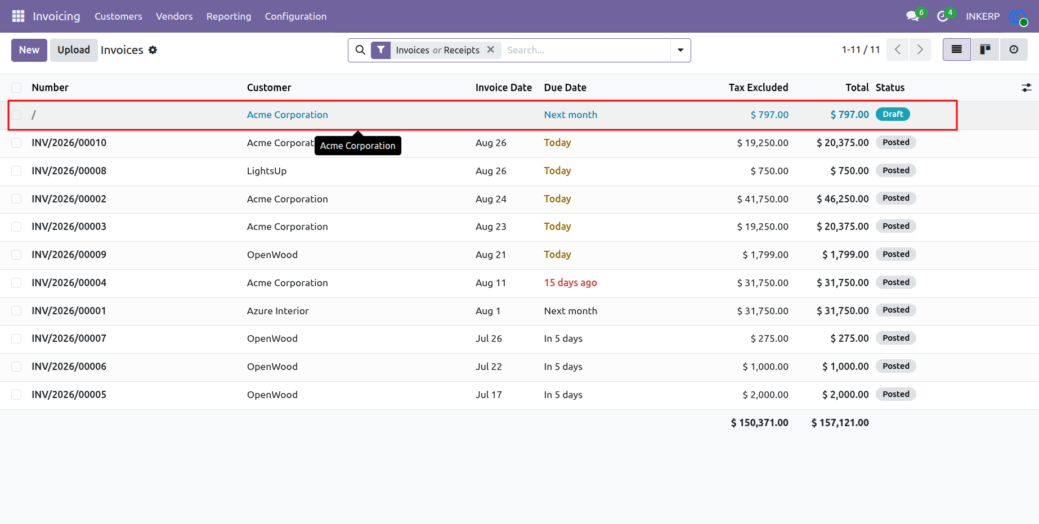
Task: Click the New button
Action: coord(29,50)
